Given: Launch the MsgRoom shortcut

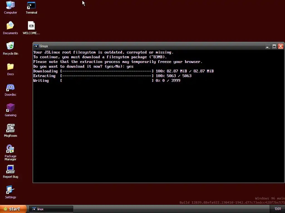Looking at the screenshot, I should 10,131.
